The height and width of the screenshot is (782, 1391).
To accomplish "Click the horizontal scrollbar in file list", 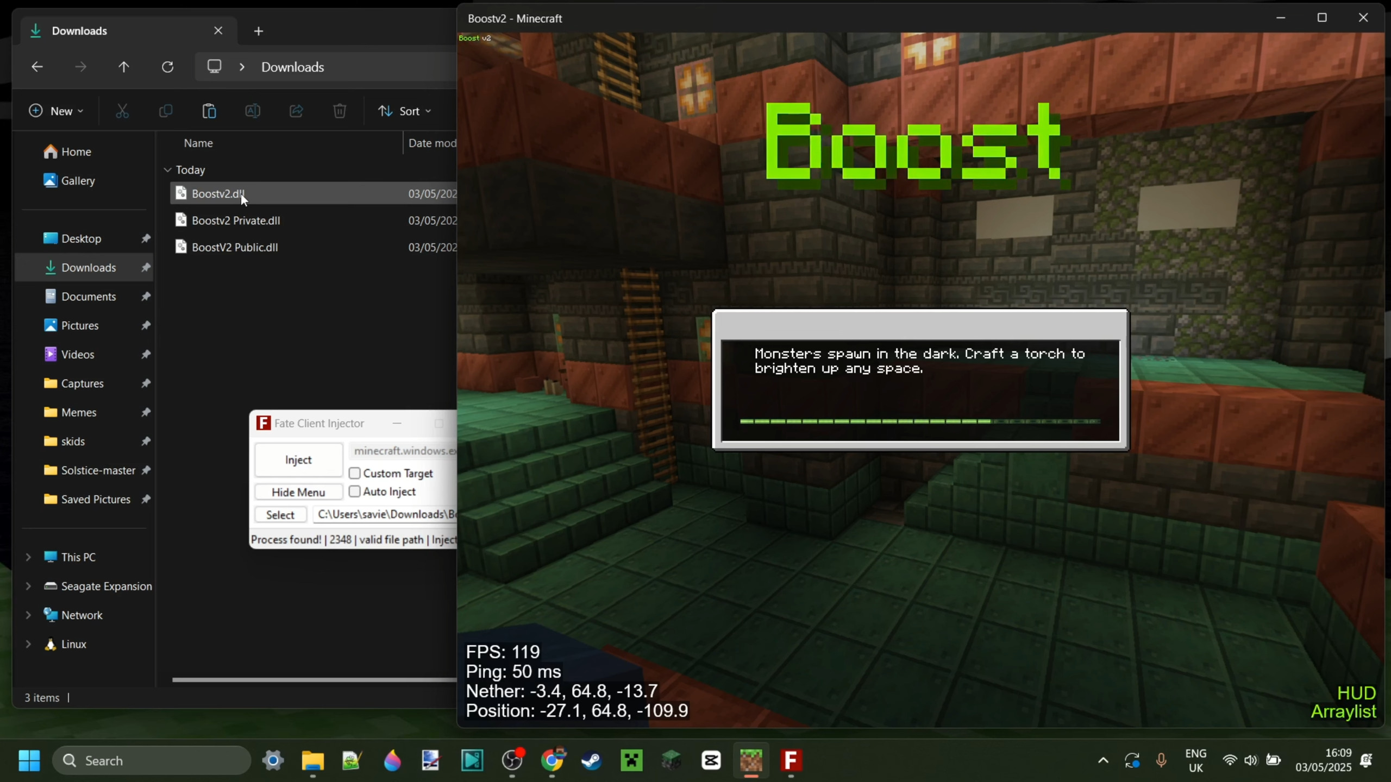I will click(x=314, y=679).
